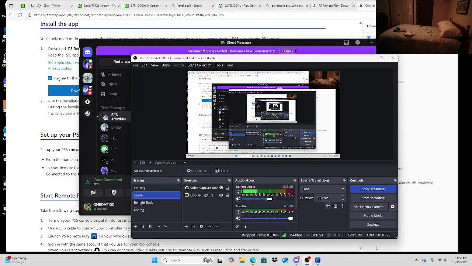The height and width of the screenshot is (266, 472).
Task: Undock the Controls panel
Action: (x=395, y=180)
